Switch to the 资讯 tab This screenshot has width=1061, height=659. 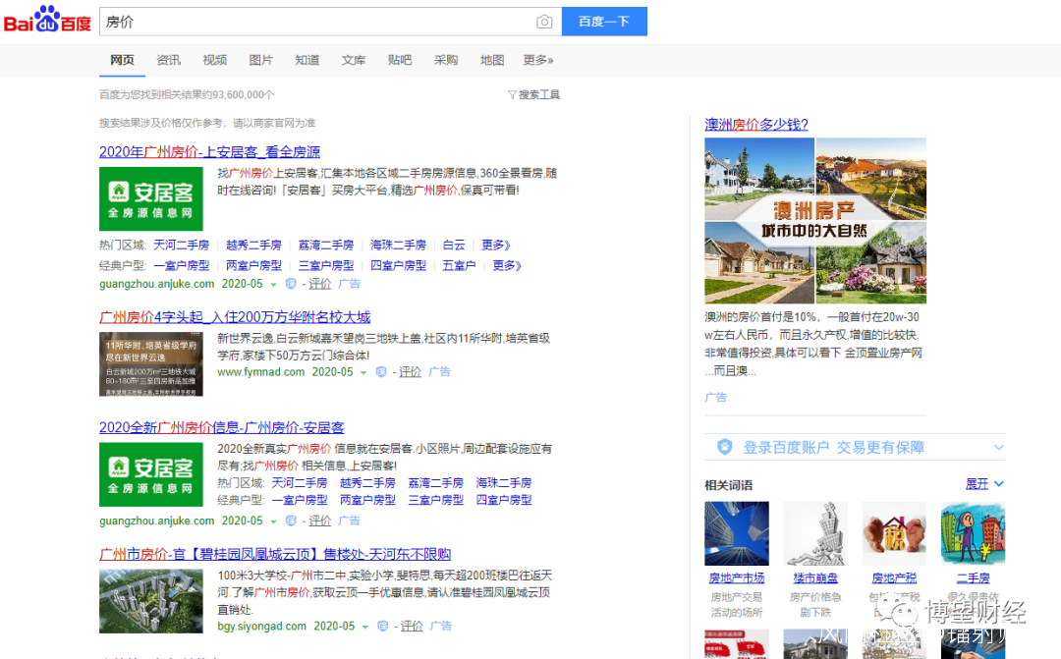click(168, 60)
